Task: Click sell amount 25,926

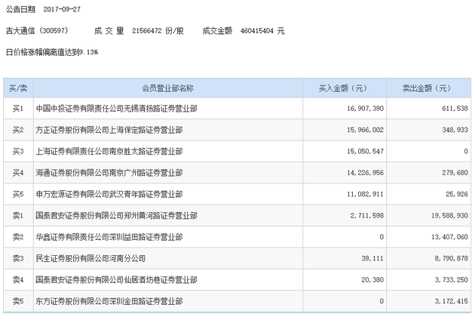Action: (x=457, y=195)
